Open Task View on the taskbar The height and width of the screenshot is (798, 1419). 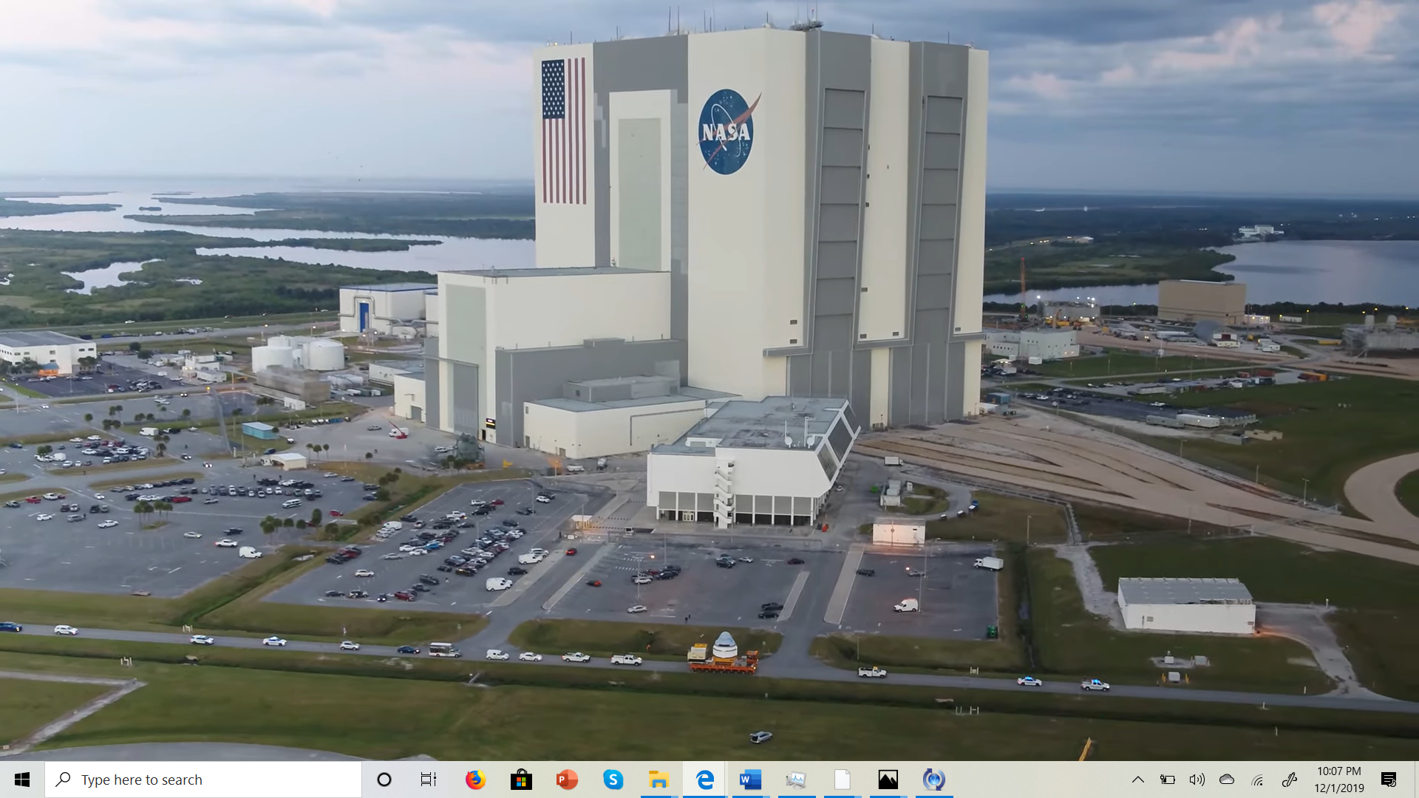coord(429,780)
